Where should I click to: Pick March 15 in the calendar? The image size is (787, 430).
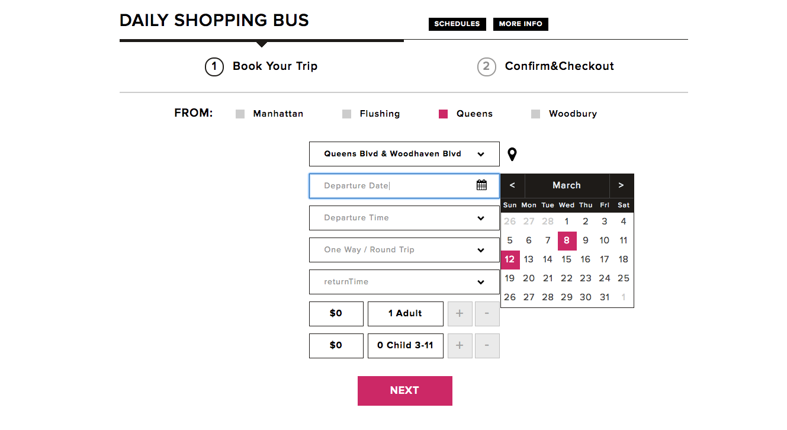point(567,259)
